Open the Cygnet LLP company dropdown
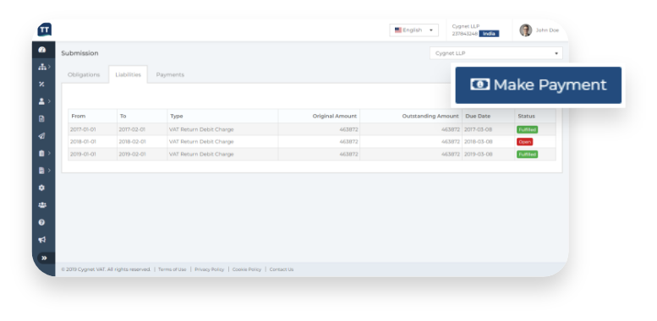Image resolution: width=657 pixels, height=321 pixels. (496, 53)
